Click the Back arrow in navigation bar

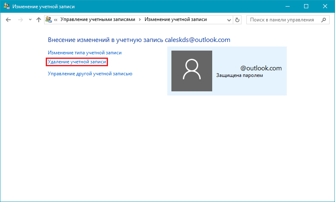coord(8,20)
